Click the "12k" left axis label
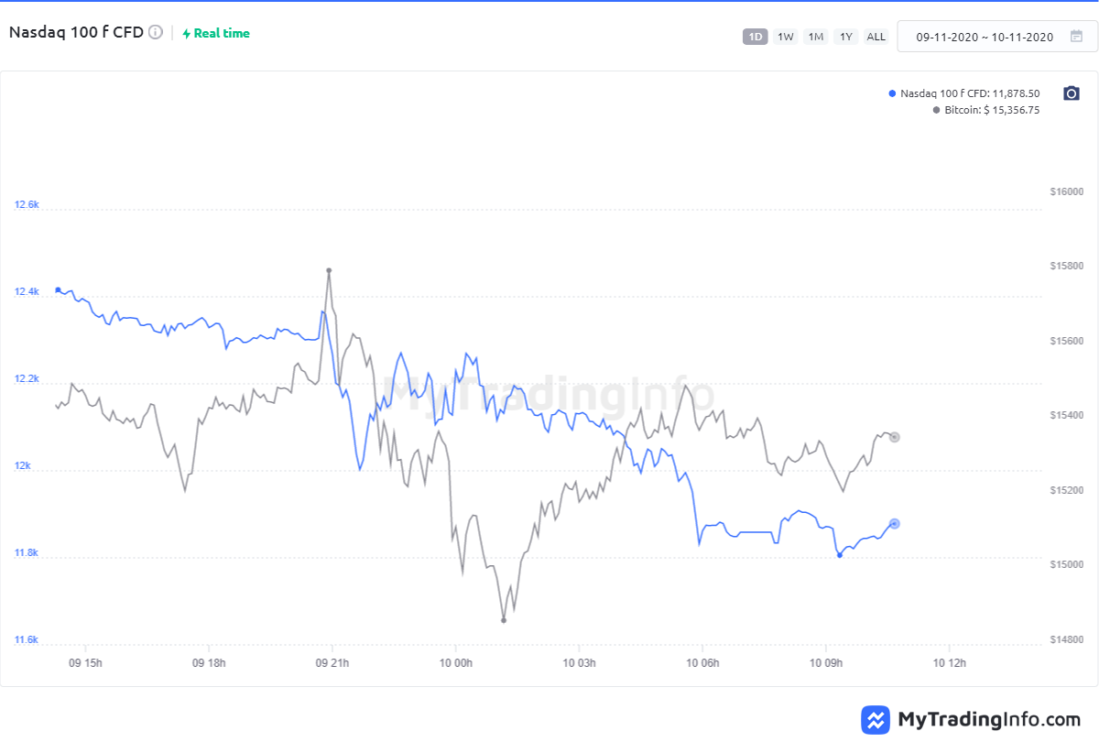Image resolution: width=1099 pixels, height=742 pixels. (x=21, y=466)
